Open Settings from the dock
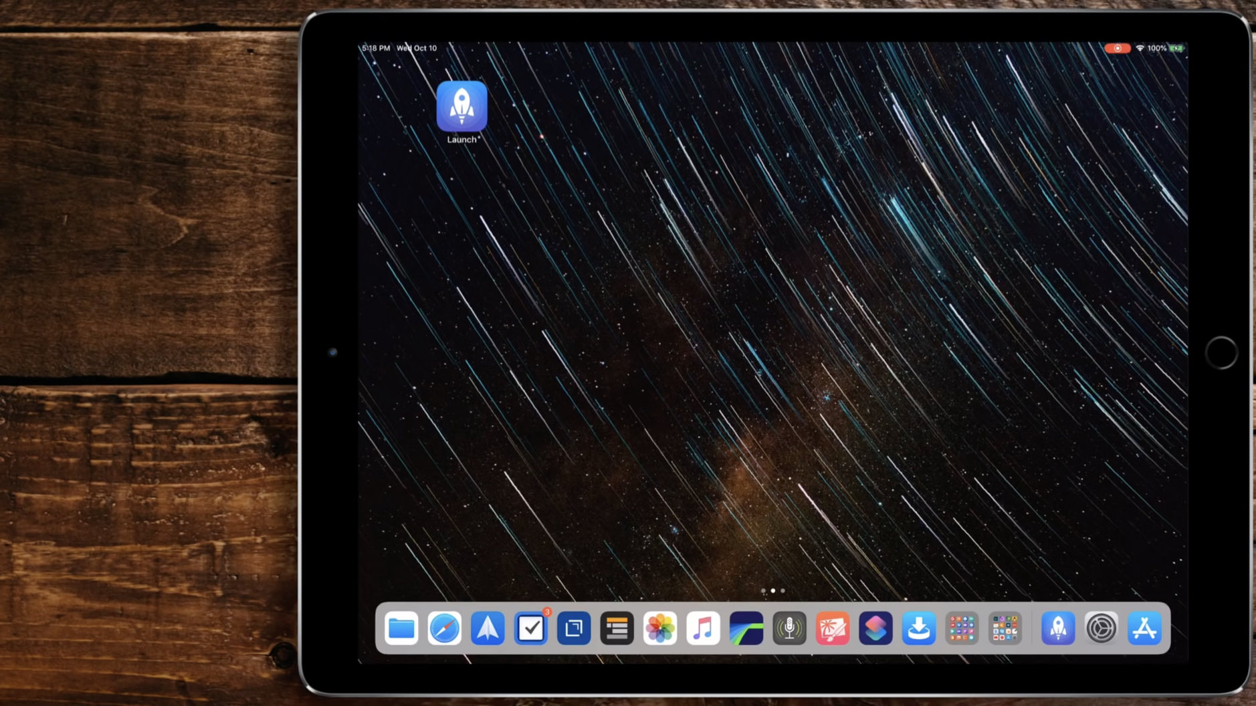The image size is (1256, 706). tap(1102, 628)
